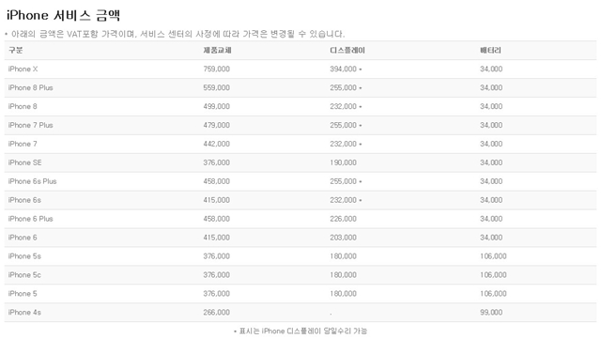Click iPhone 6 Plus display price 226,000

(344, 219)
